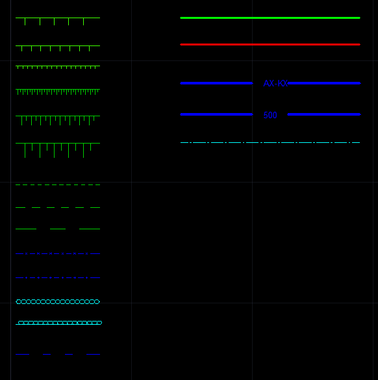This screenshot has height=380, width=378.
Task: Select the cyan dash-dot centerline
Action: tap(270, 142)
